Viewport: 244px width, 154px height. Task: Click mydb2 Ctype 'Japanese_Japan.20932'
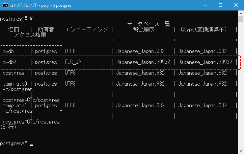coord(205,62)
